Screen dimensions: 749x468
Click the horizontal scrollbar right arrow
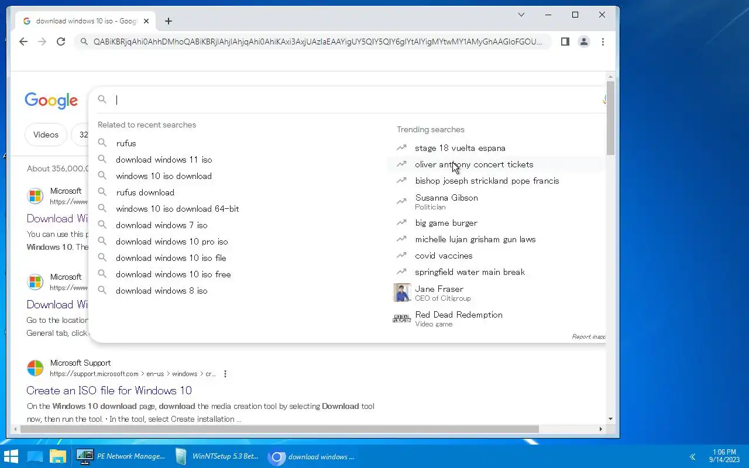600,429
